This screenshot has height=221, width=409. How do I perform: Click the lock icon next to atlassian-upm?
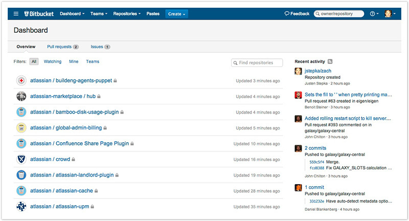click(x=92, y=207)
